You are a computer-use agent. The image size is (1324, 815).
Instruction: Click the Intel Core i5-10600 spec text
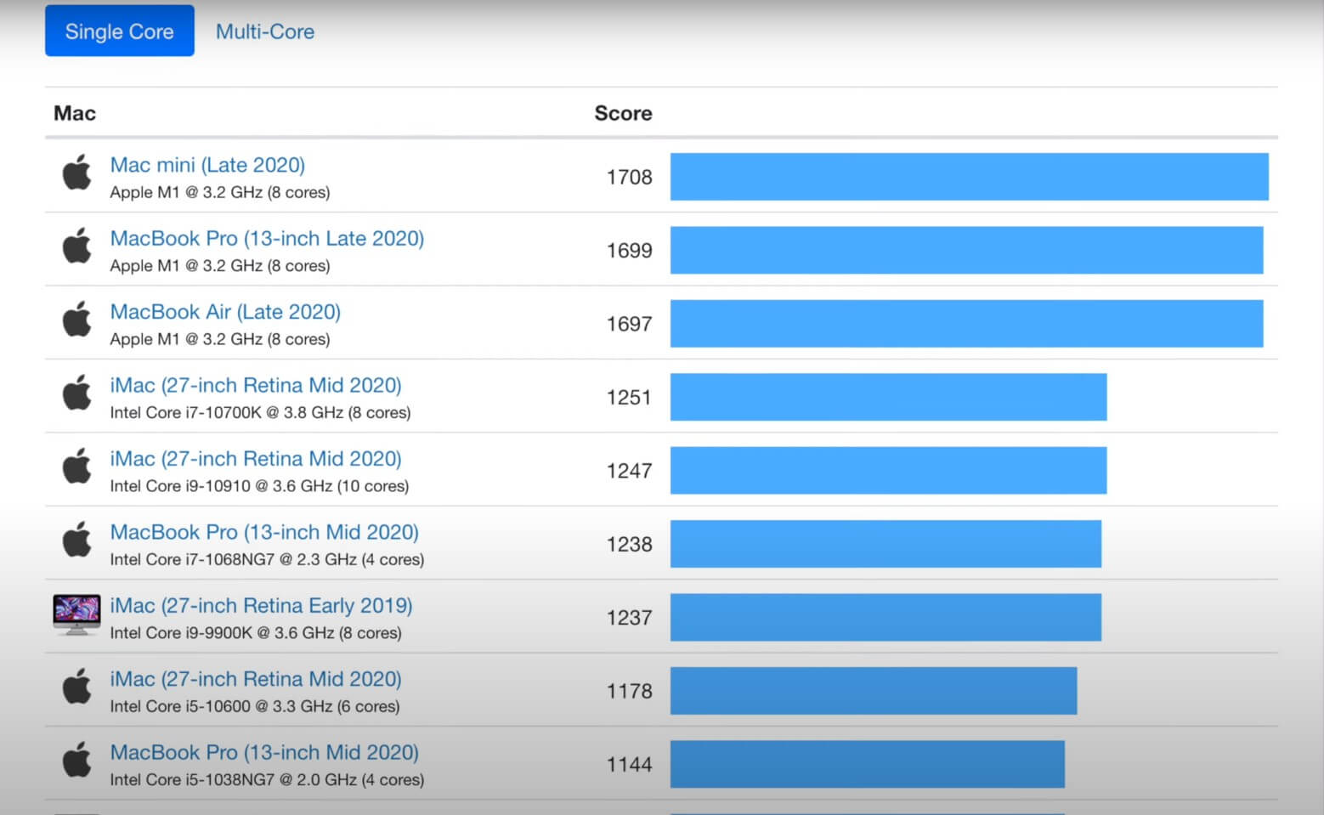coord(255,706)
